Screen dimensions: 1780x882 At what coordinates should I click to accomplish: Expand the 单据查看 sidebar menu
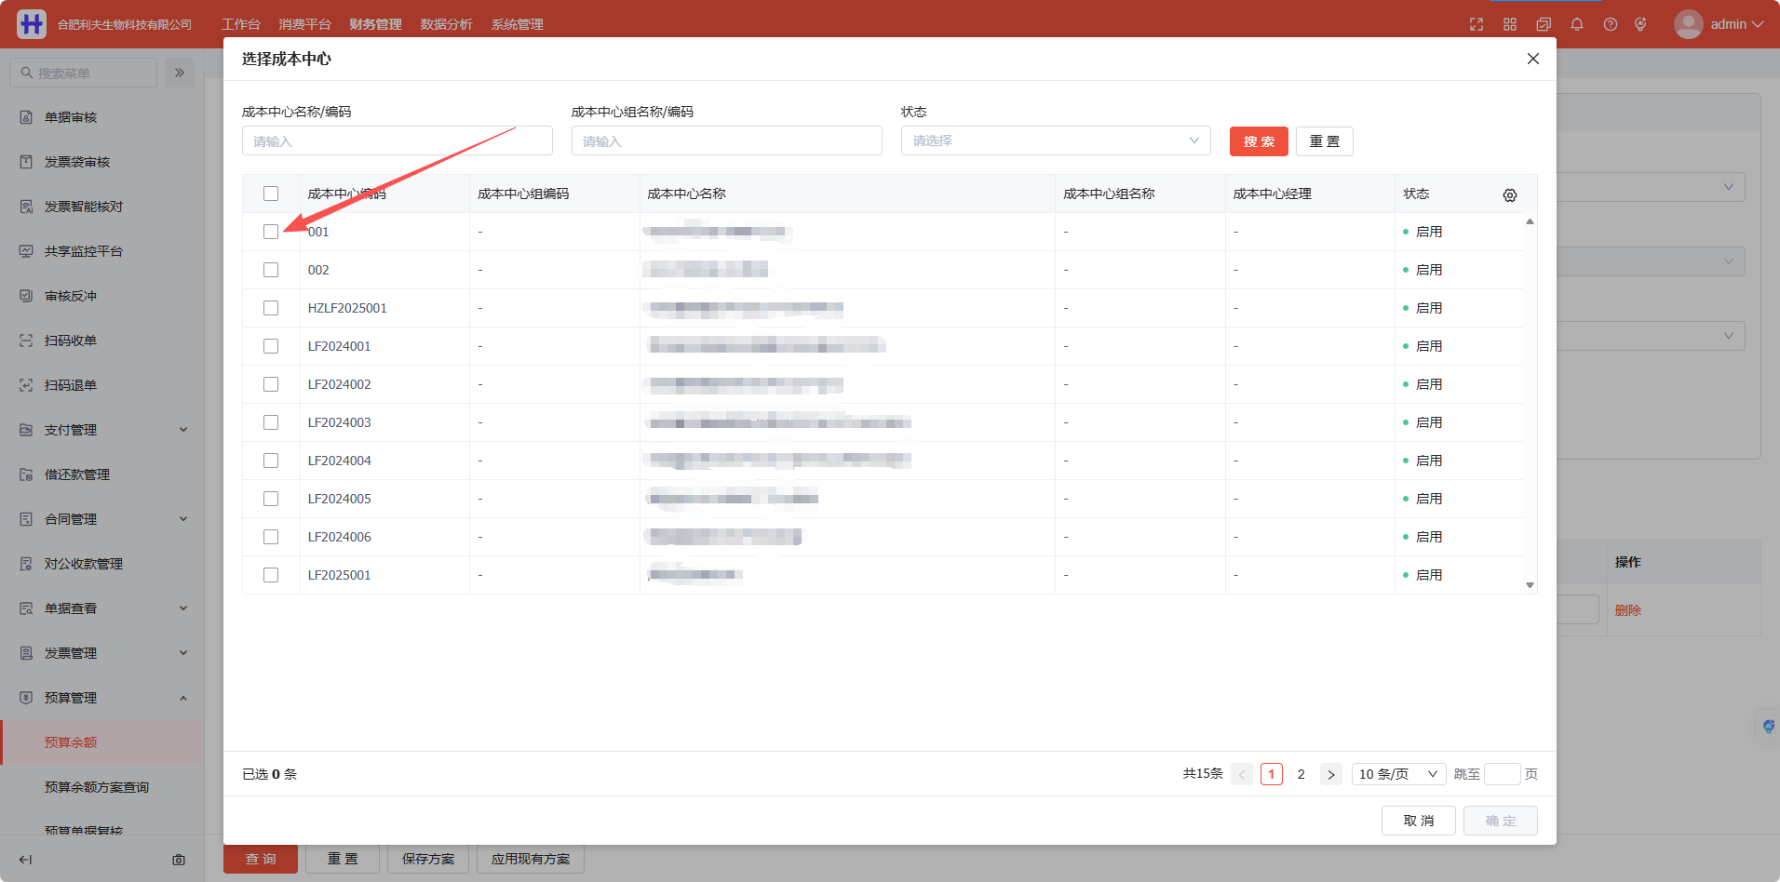click(x=102, y=608)
